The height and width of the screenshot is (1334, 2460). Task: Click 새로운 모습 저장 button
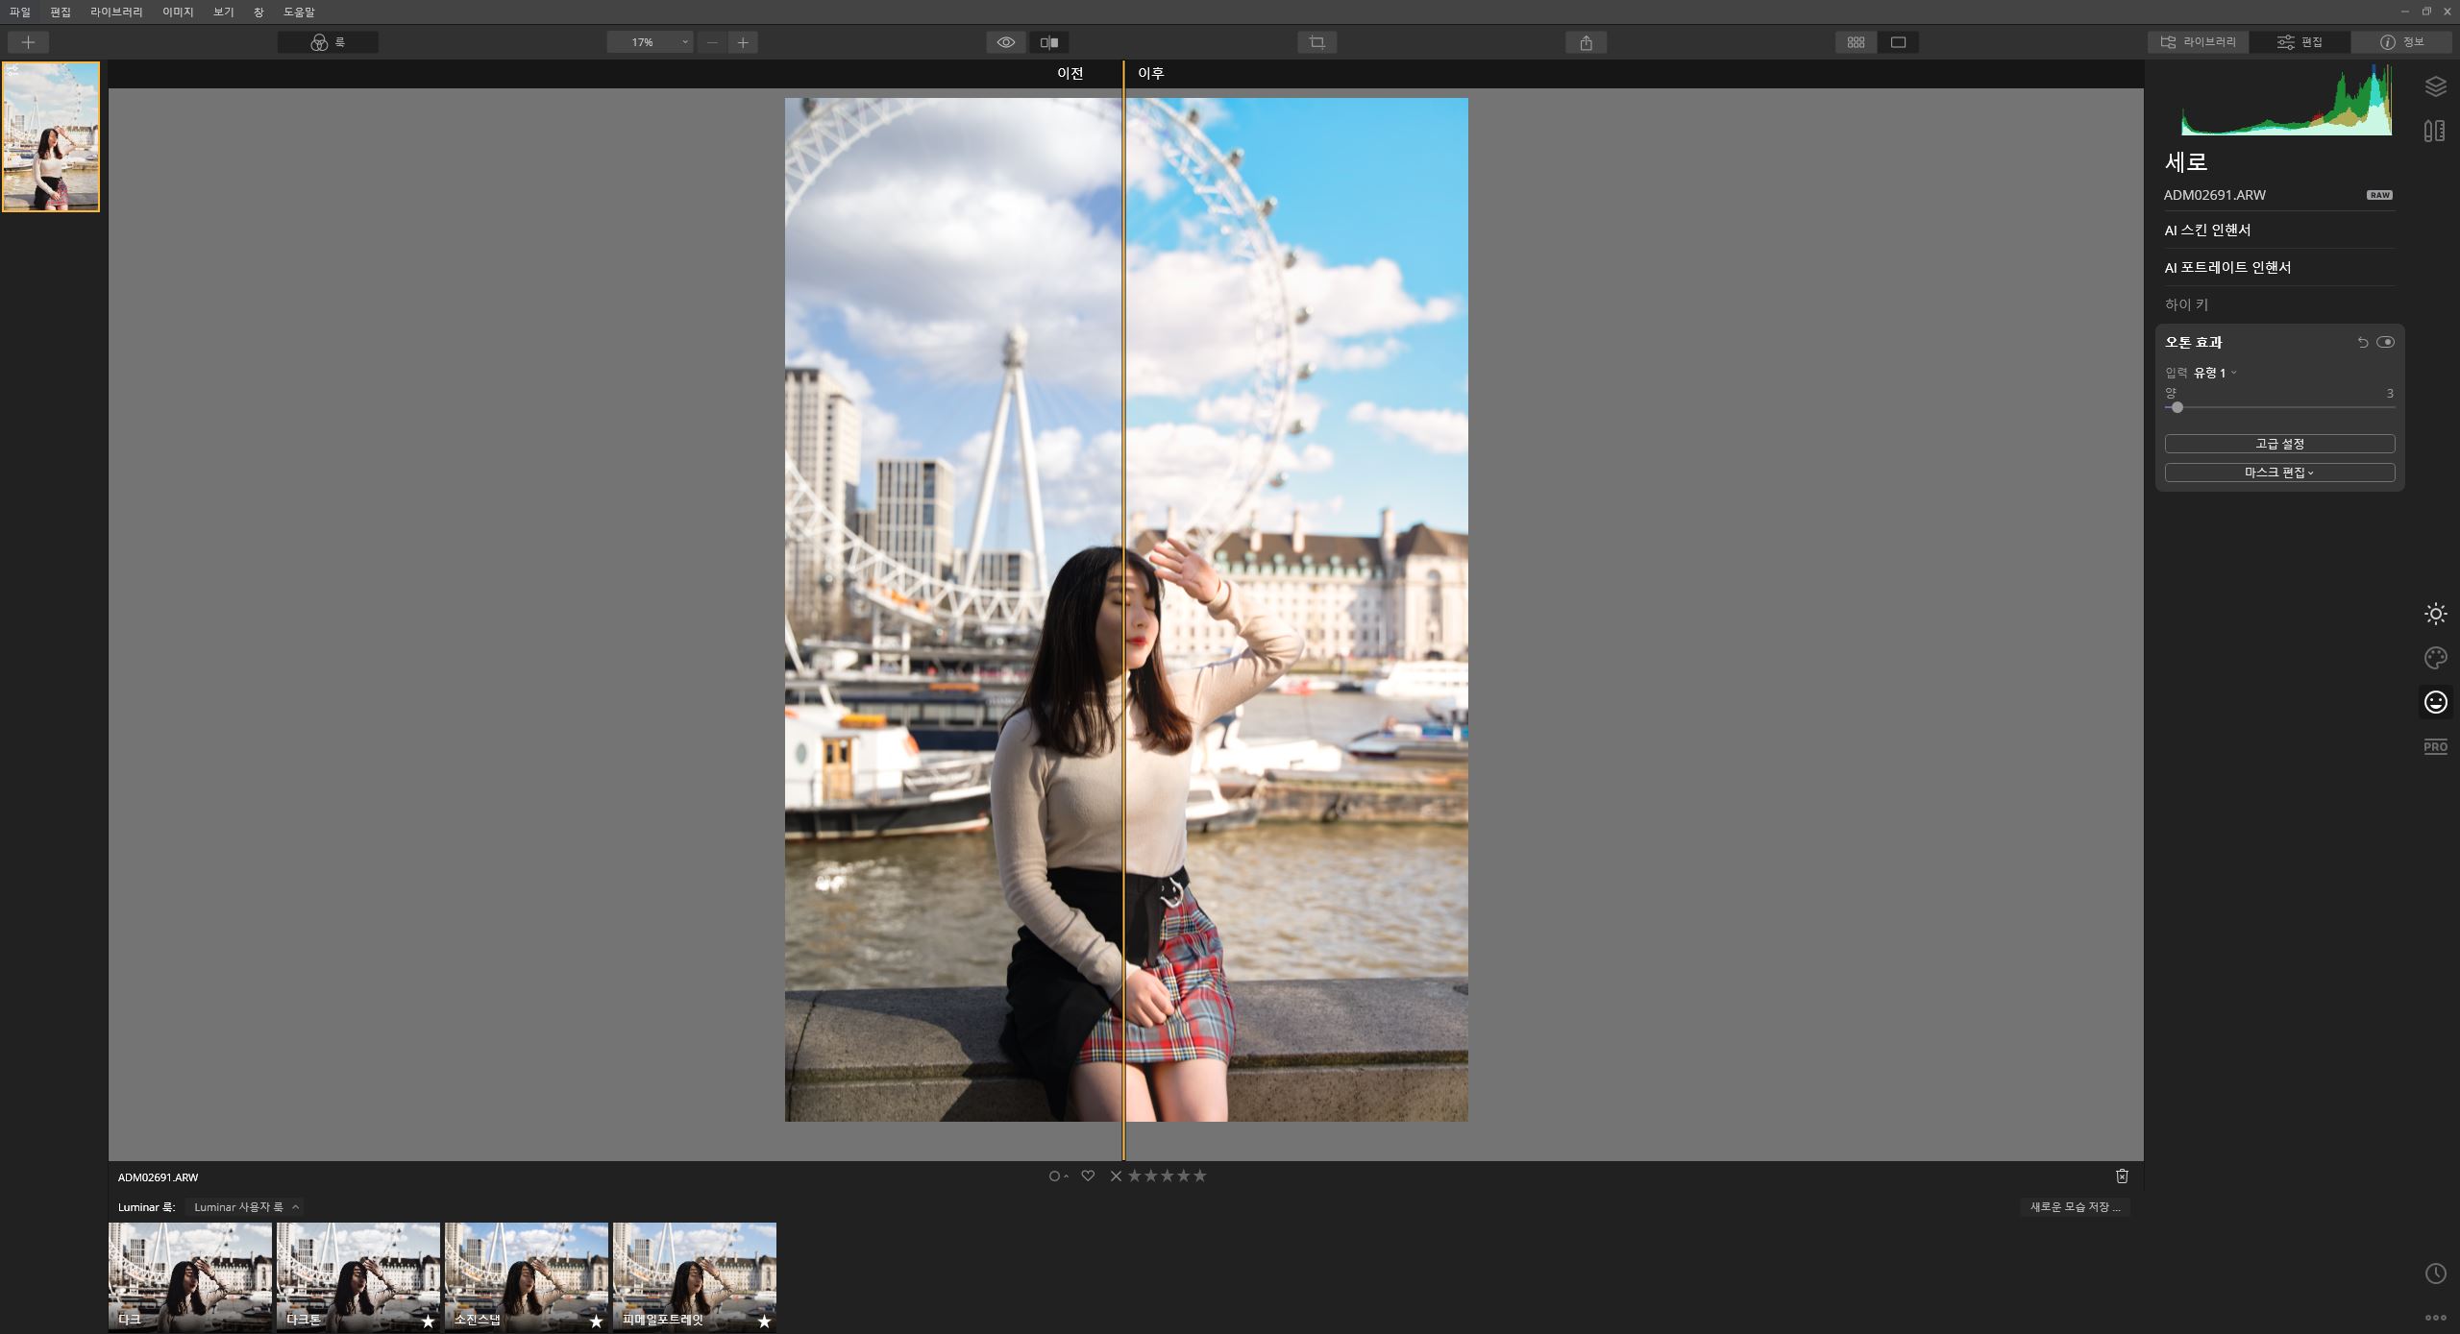coord(2074,1207)
